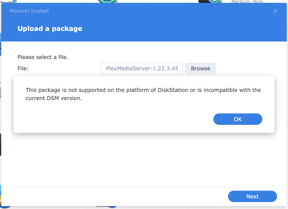The image size is (288, 209).
Task: Select the dark package icon beside Backup text
Action: [210, 1]
